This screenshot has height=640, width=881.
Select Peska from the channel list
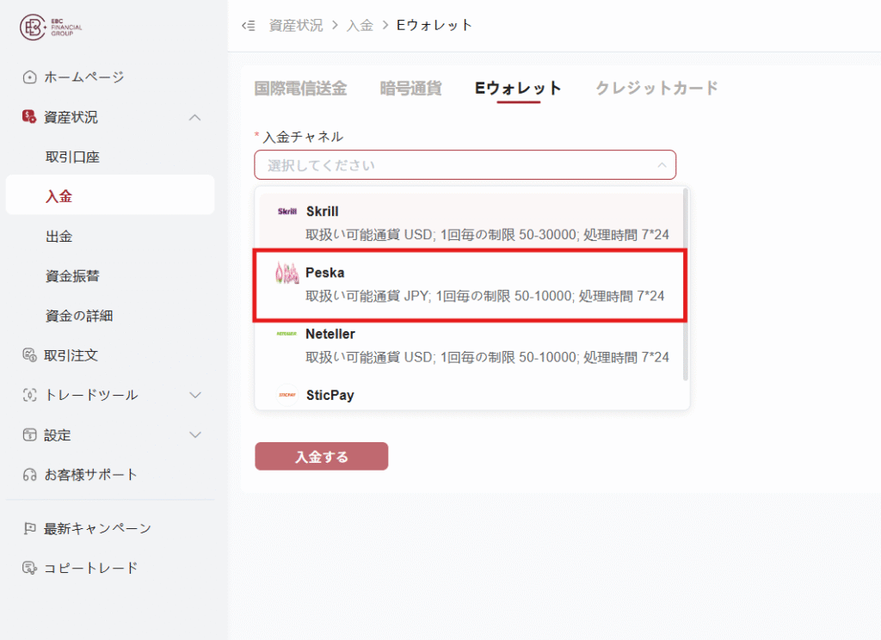[470, 285]
